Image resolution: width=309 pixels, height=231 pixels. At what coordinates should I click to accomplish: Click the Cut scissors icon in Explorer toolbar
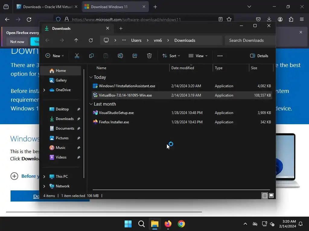[x=77, y=56]
